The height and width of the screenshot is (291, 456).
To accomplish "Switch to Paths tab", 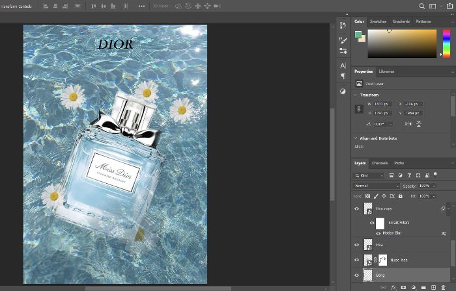I will click(x=399, y=163).
